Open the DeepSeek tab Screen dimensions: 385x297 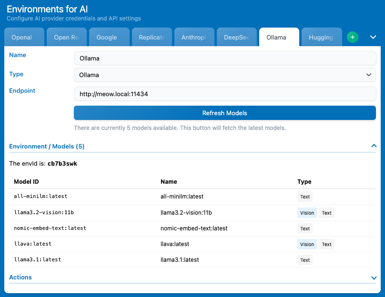tap(236, 38)
